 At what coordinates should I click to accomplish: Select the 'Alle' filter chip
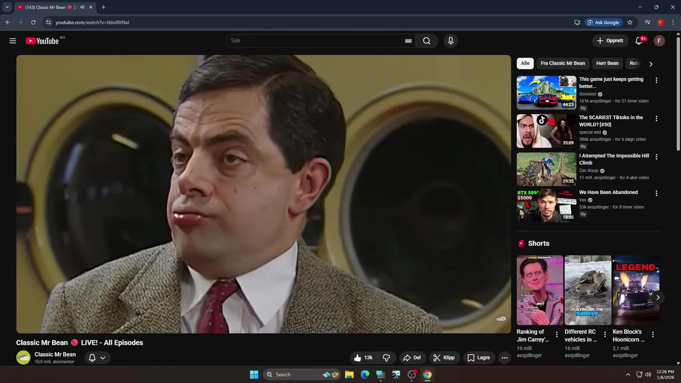click(x=525, y=63)
